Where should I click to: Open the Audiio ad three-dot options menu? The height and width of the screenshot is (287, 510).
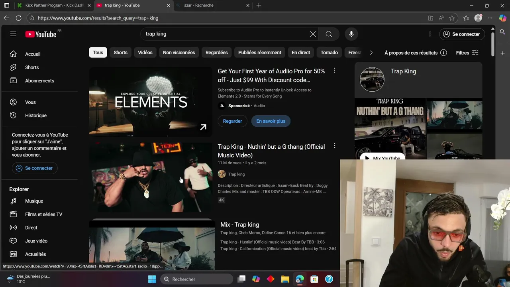[334, 71]
